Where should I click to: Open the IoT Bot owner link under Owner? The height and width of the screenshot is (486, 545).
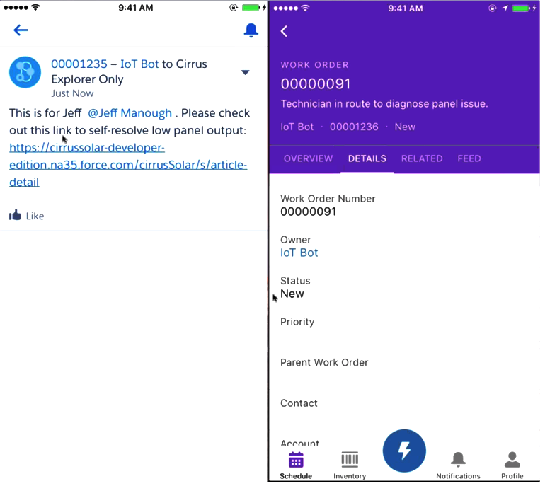point(299,253)
